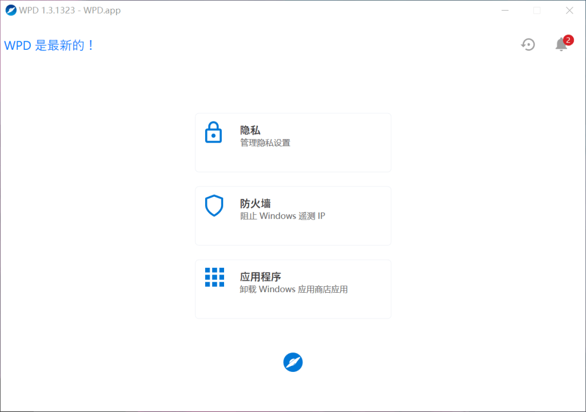Click the text '卸载 Windows 应用商店应用'
This screenshot has width=586, height=412.
tap(294, 289)
